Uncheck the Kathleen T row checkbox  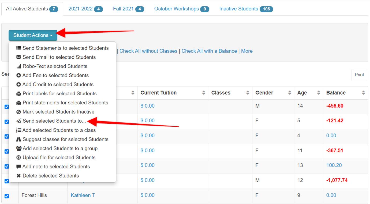(7, 196)
